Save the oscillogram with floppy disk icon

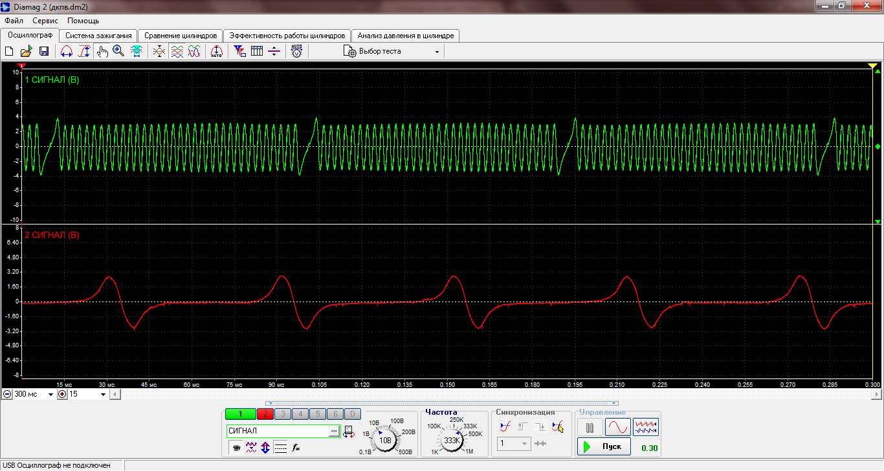click(44, 52)
